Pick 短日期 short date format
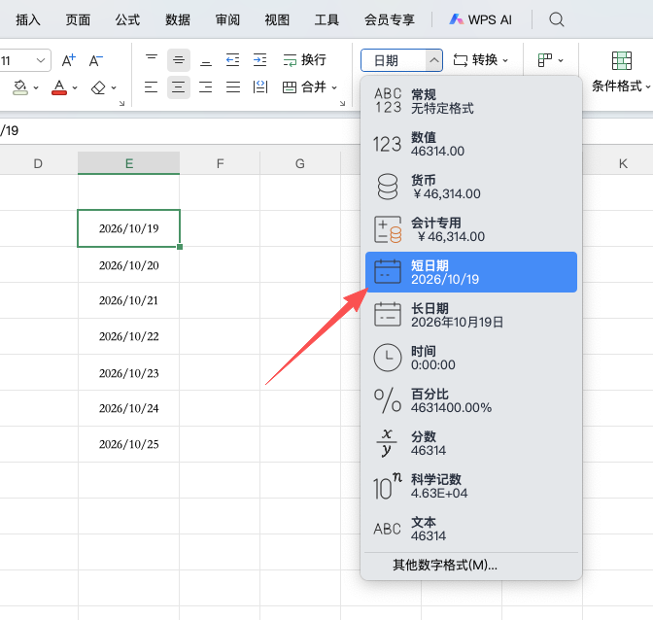653x620 pixels. click(471, 272)
